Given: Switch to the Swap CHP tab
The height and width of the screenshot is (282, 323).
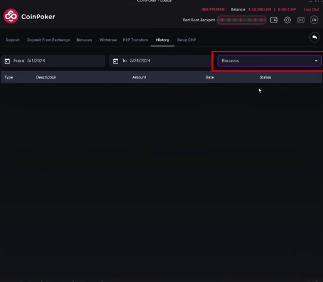Looking at the screenshot, I should [186, 40].
